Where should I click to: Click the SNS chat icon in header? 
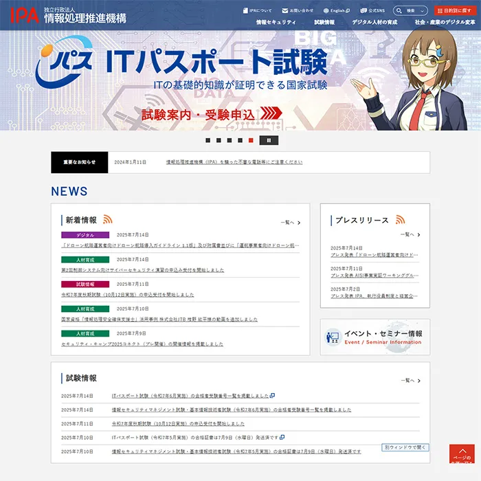coord(363,11)
